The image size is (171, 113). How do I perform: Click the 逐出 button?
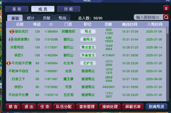29,107
